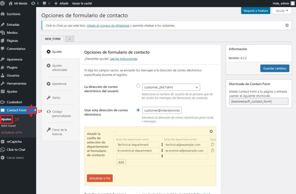Click the bestwebsoft_contact_form shortcode field
Viewport: 296px width, 194px height.
259,101
